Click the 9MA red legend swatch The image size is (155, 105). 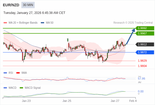(x=18, y=73)
